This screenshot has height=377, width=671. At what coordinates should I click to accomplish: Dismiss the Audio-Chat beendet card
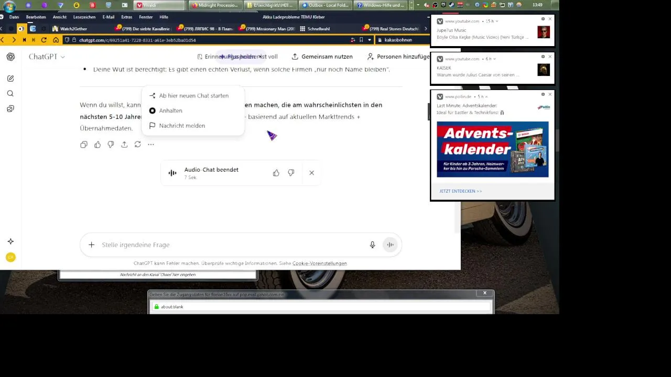click(311, 173)
